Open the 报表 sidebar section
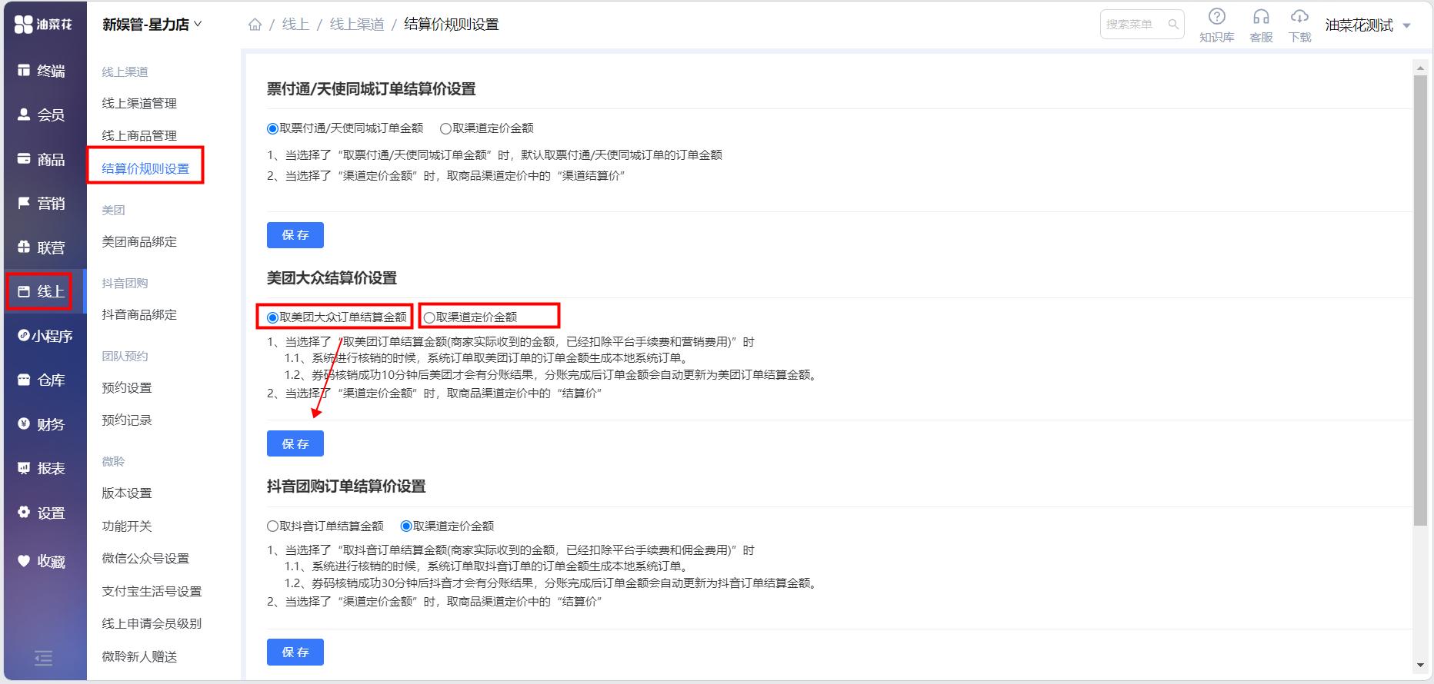Screen dimensions: 1434x684 point(42,468)
